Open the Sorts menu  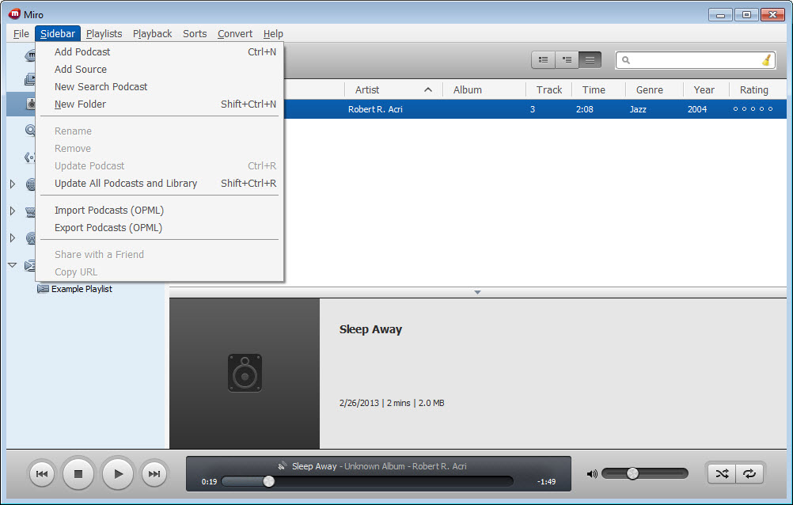click(x=195, y=34)
